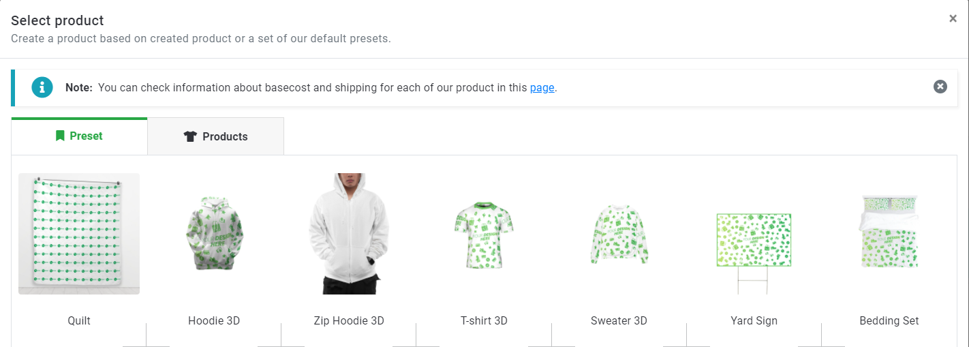Click the t-shirt icon on the Products tab

(x=190, y=136)
